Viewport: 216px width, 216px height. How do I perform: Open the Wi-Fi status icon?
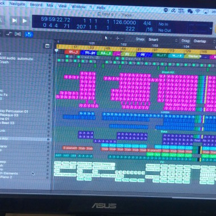tap(198, 11)
